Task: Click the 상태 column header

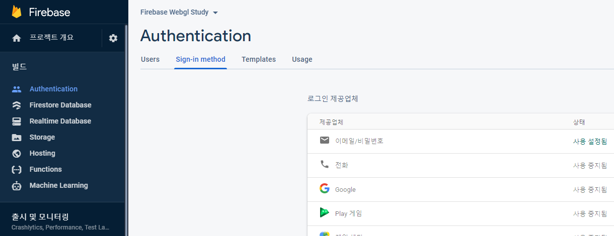Action: [579, 123]
